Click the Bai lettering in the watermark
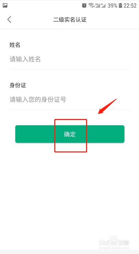 click(x=103, y=243)
